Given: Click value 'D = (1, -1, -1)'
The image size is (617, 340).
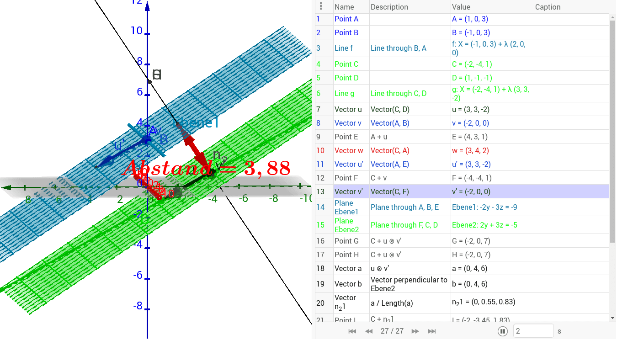Looking at the screenshot, I should tap(472, 78).
